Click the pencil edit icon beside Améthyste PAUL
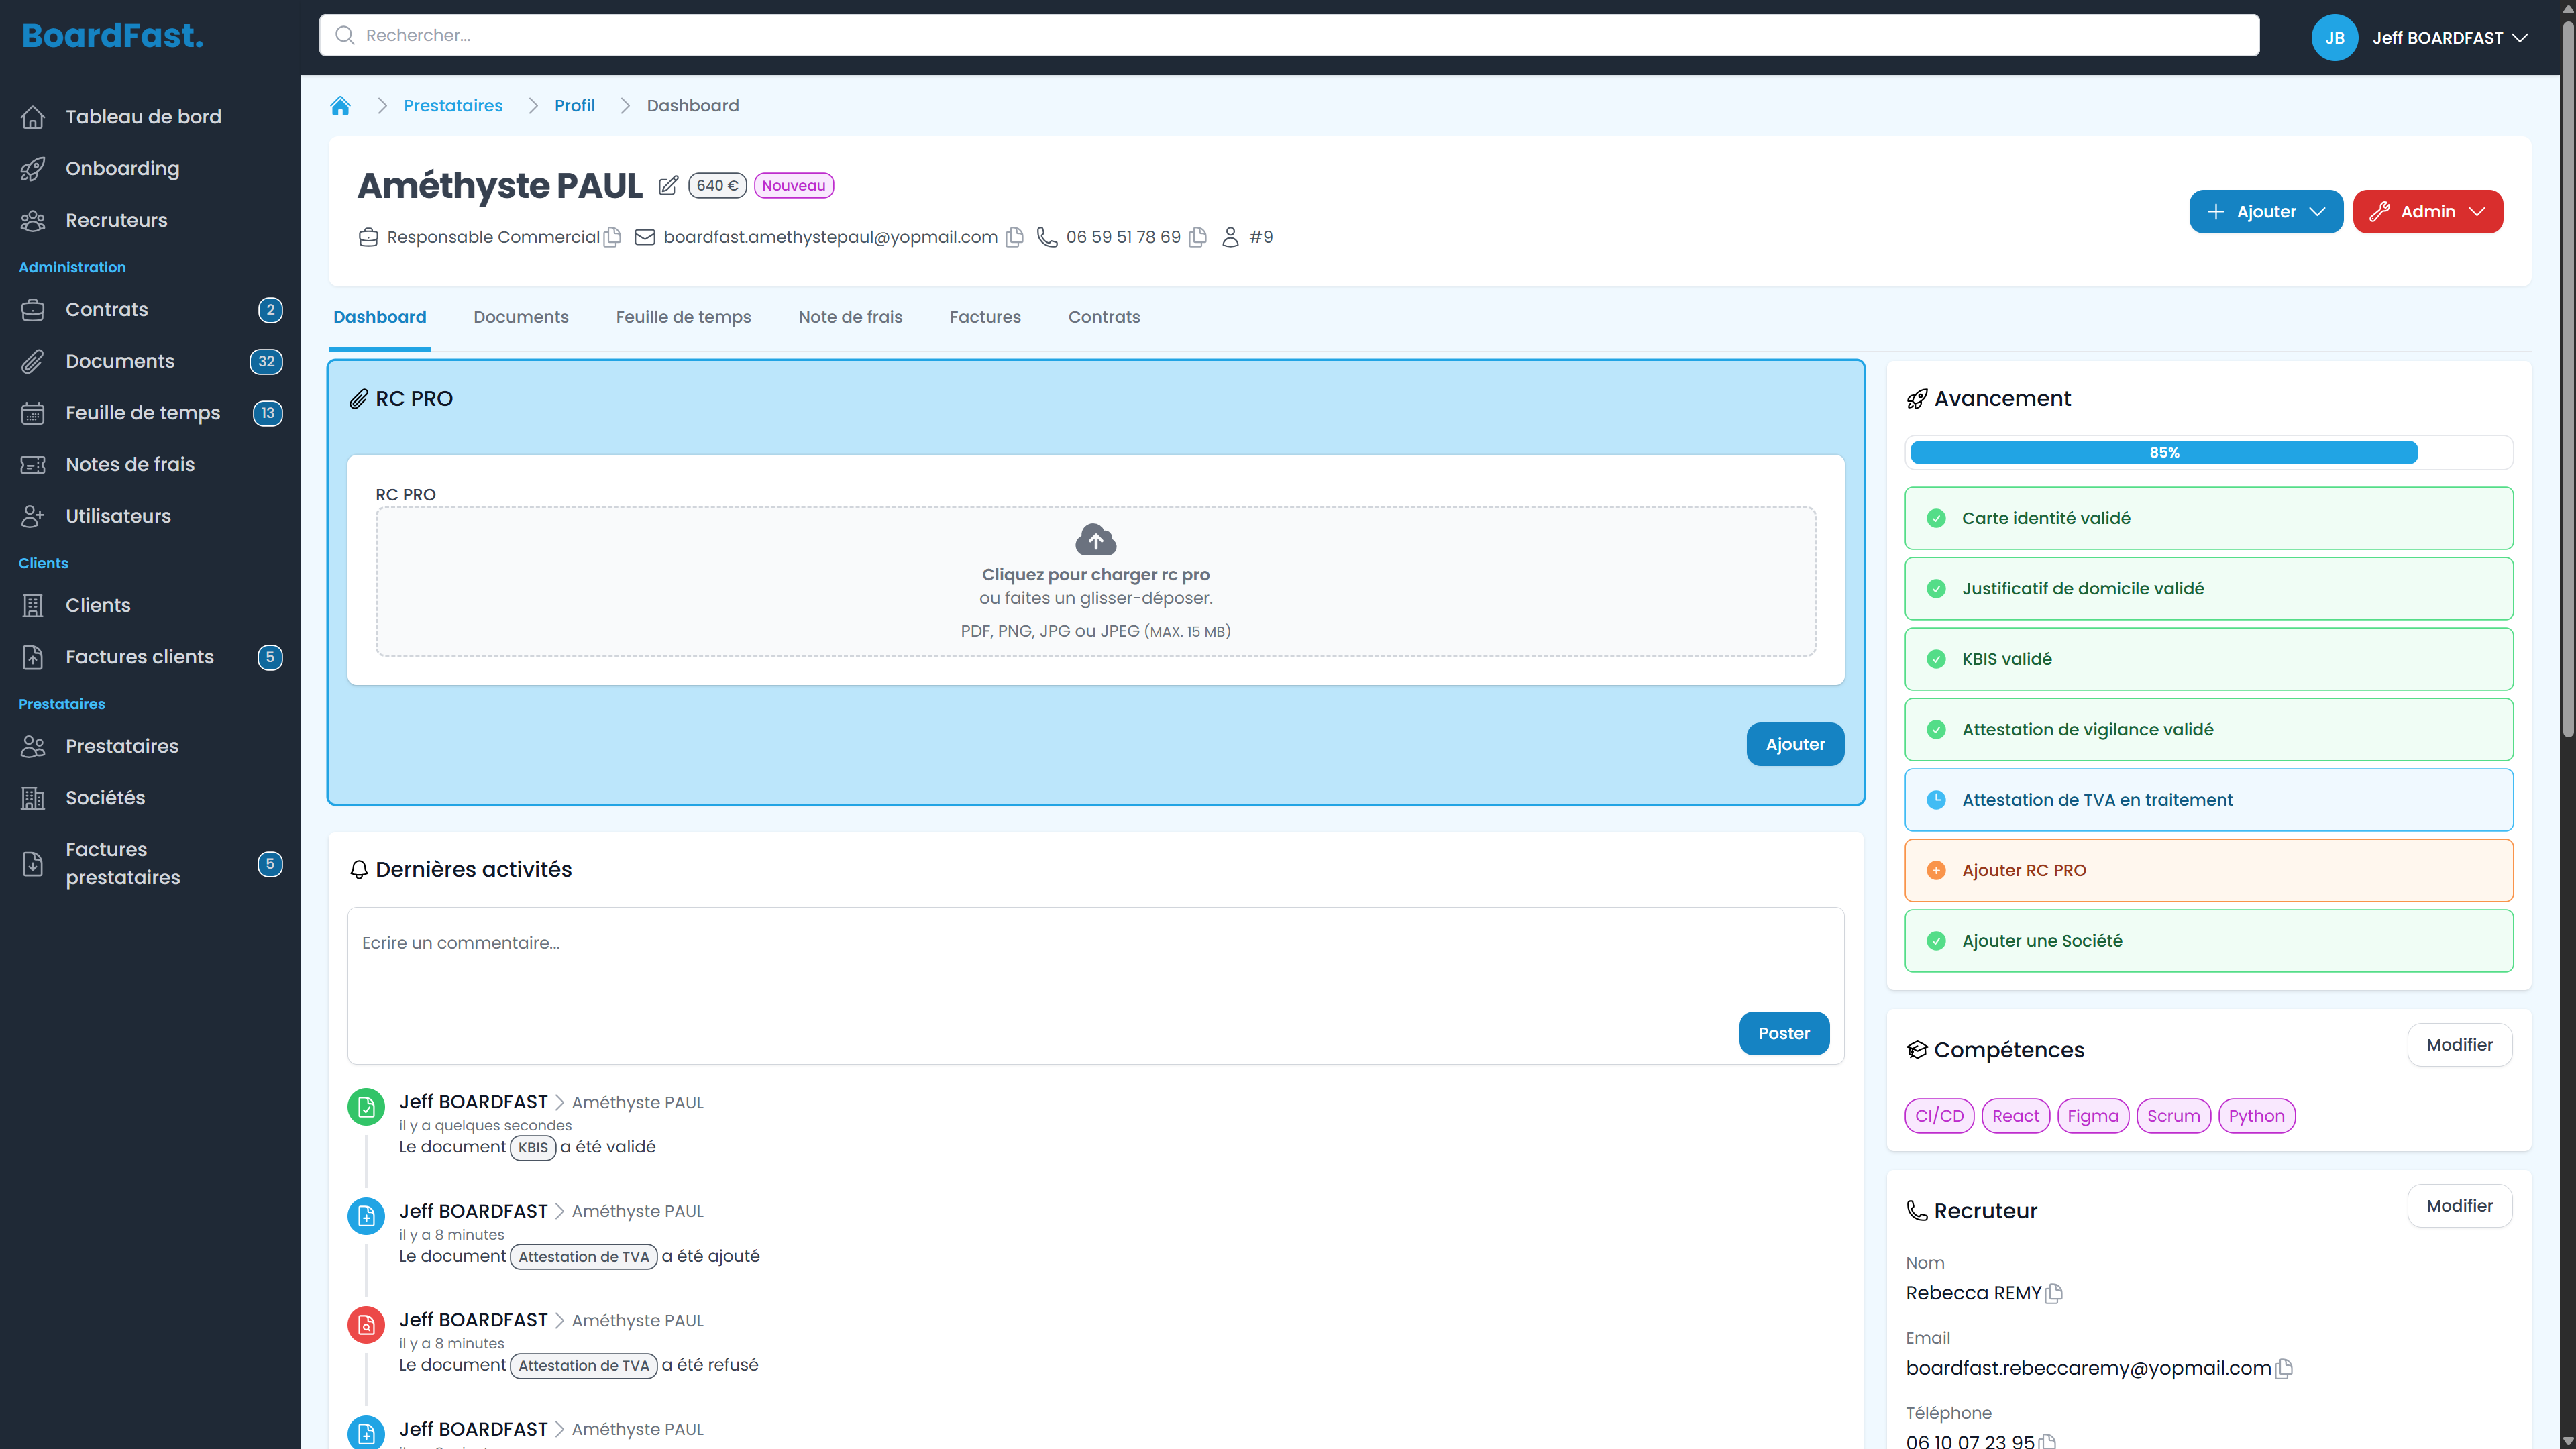The height and width of the screenshot is (1449, 2576). (x=668, y=186)
